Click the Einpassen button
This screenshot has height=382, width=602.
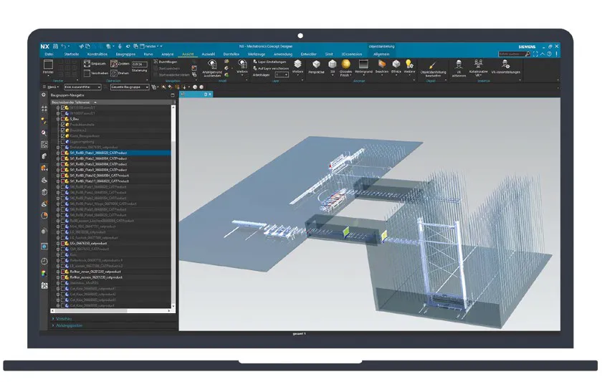(x=95, y=64)
